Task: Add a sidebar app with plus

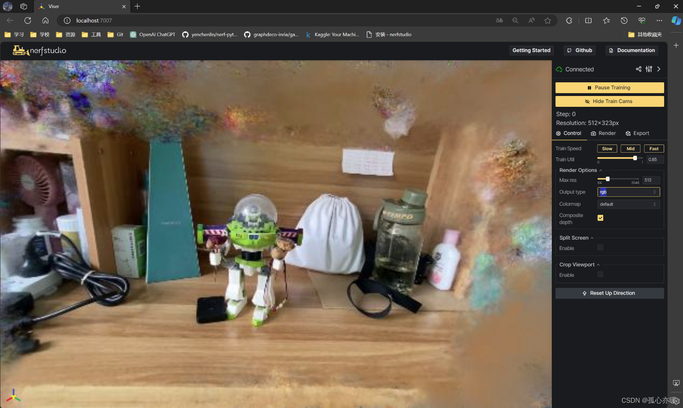Action: pos(676,45)
